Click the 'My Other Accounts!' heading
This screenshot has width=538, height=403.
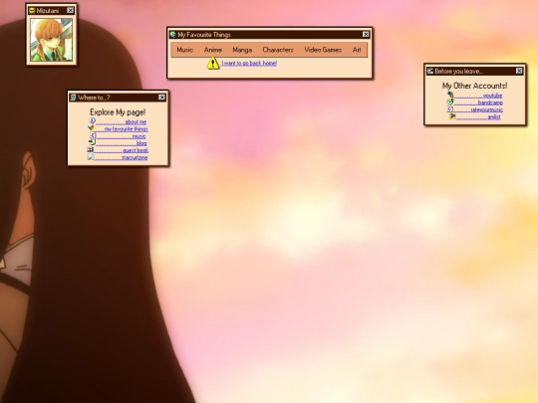click(x=475, y=86)
